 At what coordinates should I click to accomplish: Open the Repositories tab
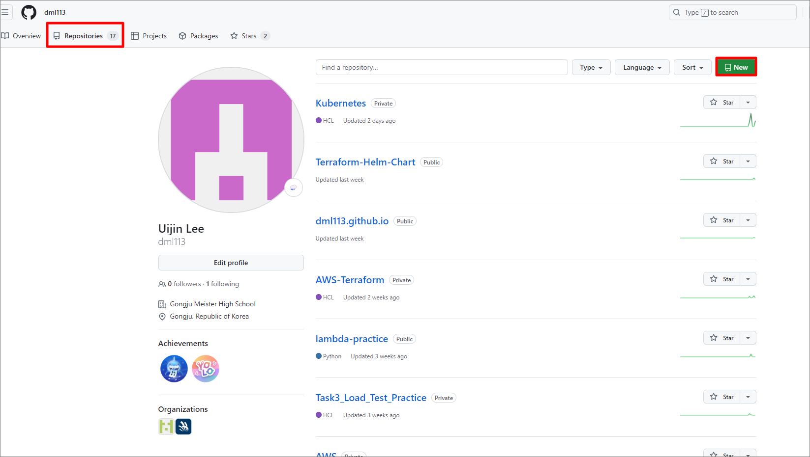click(x=85, y=36)
